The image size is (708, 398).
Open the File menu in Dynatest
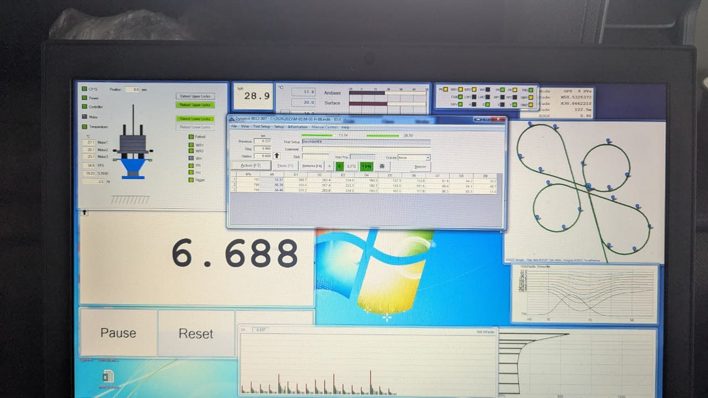[x=234, y=127]
